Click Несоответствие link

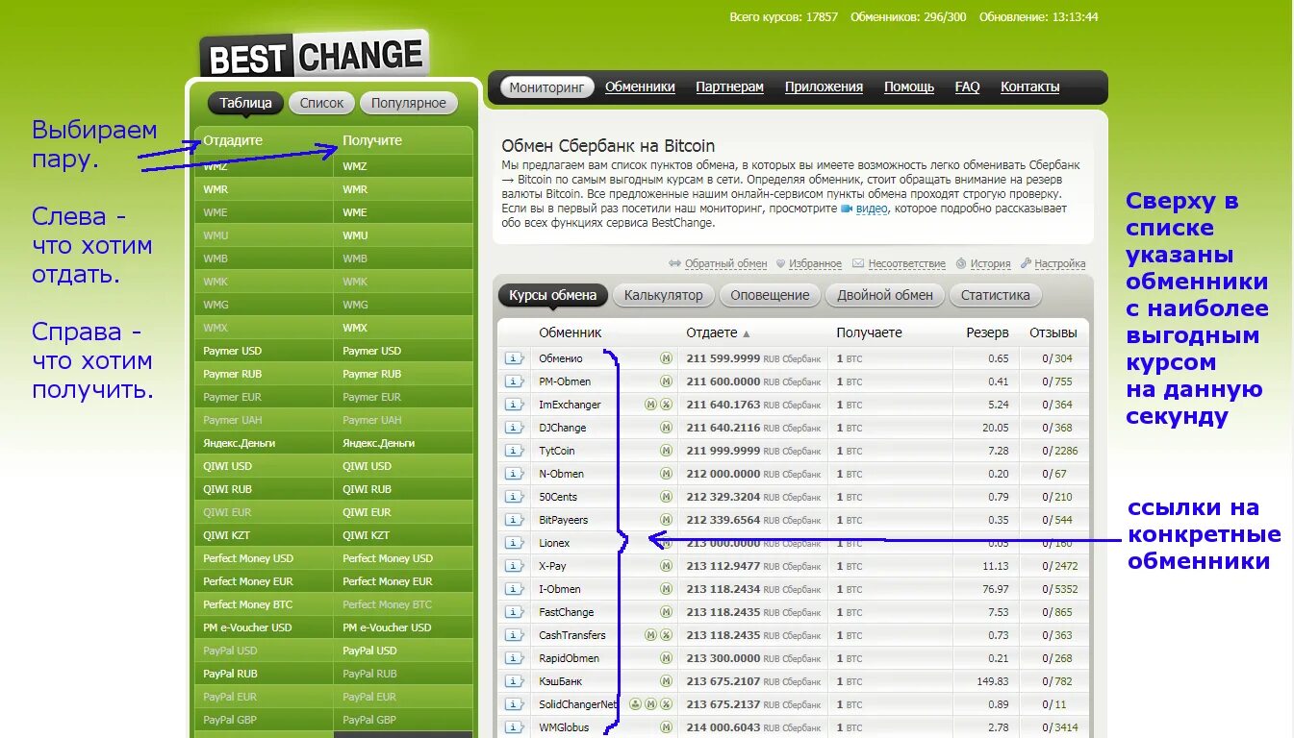tap(906, 263)
